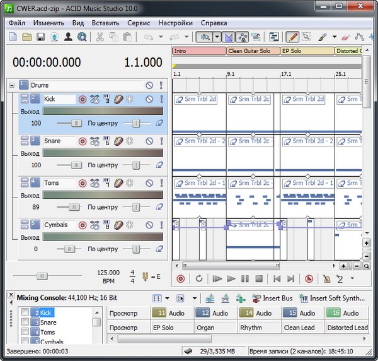Open metronome countoff dropdown in transport bar

click(352, 278)
